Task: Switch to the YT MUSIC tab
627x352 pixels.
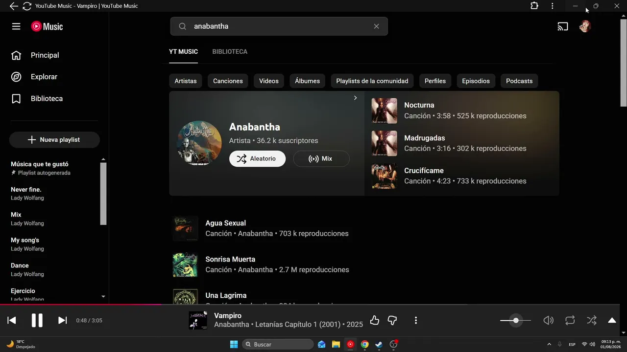Action: coord(184,51)
